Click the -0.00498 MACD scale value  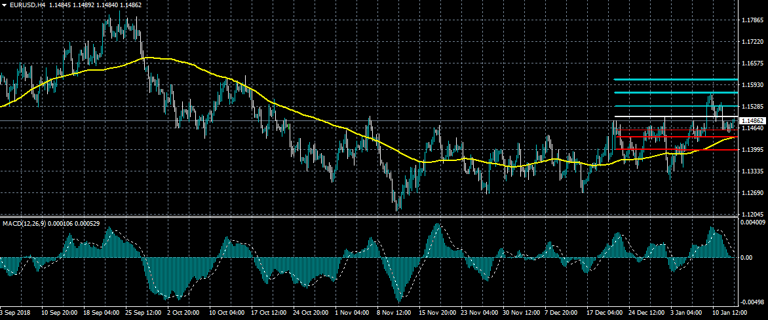pyautogui.click(x=753, y=302)
